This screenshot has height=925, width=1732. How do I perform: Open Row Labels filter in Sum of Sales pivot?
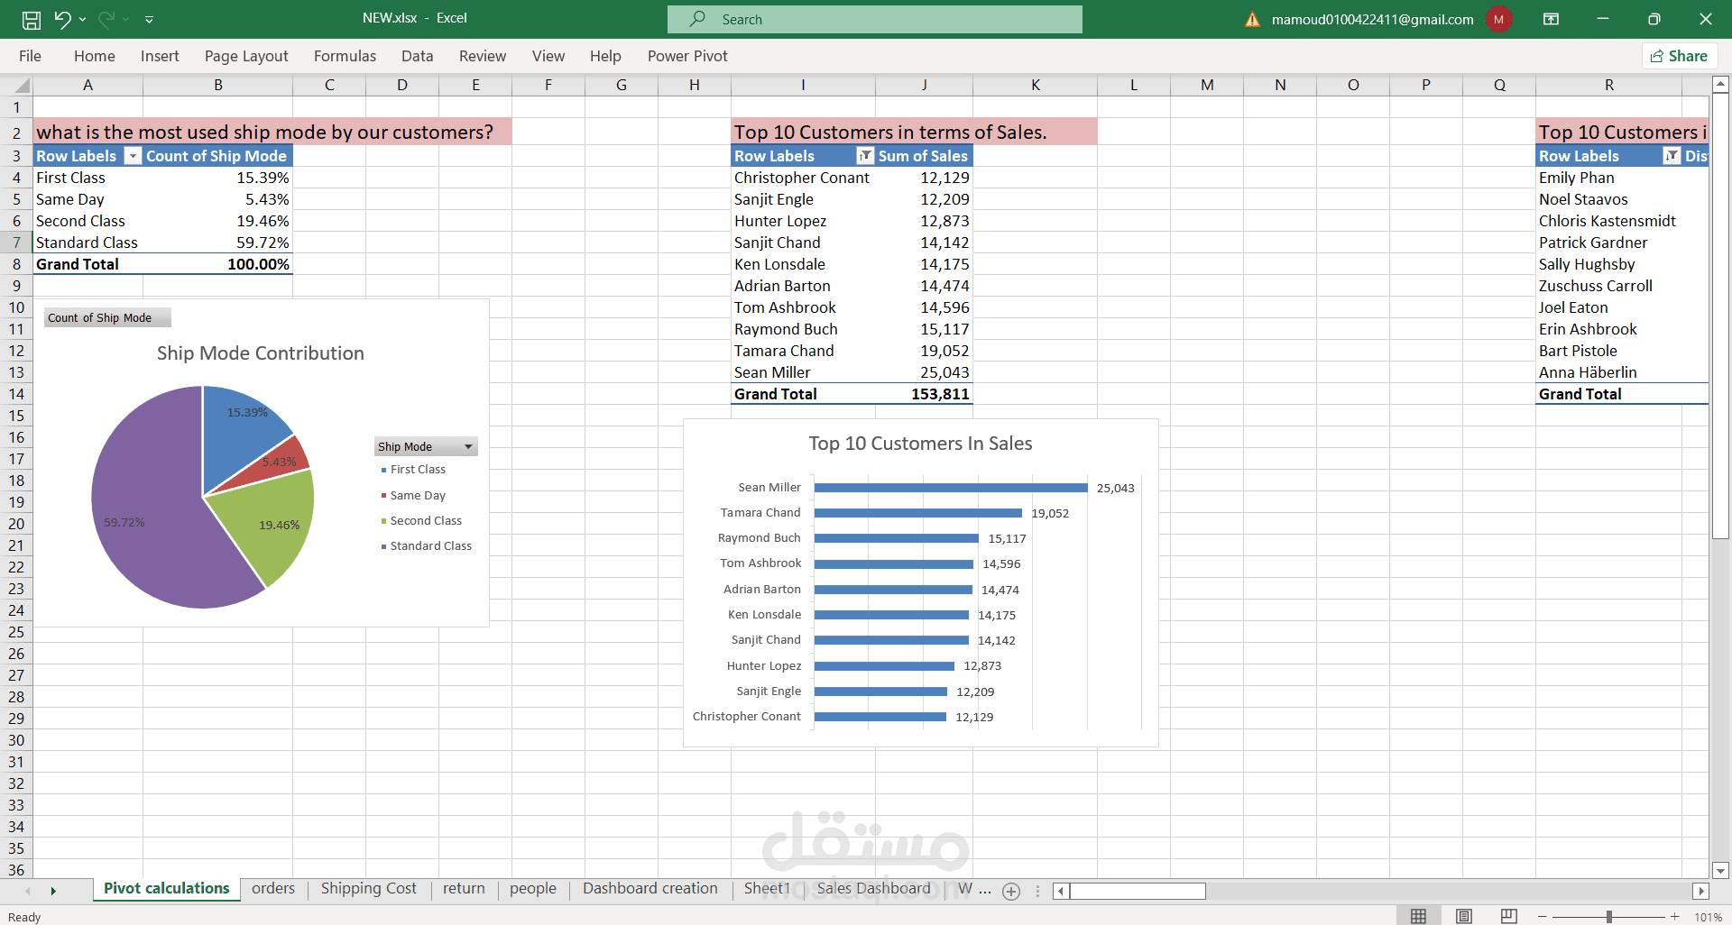865,156
